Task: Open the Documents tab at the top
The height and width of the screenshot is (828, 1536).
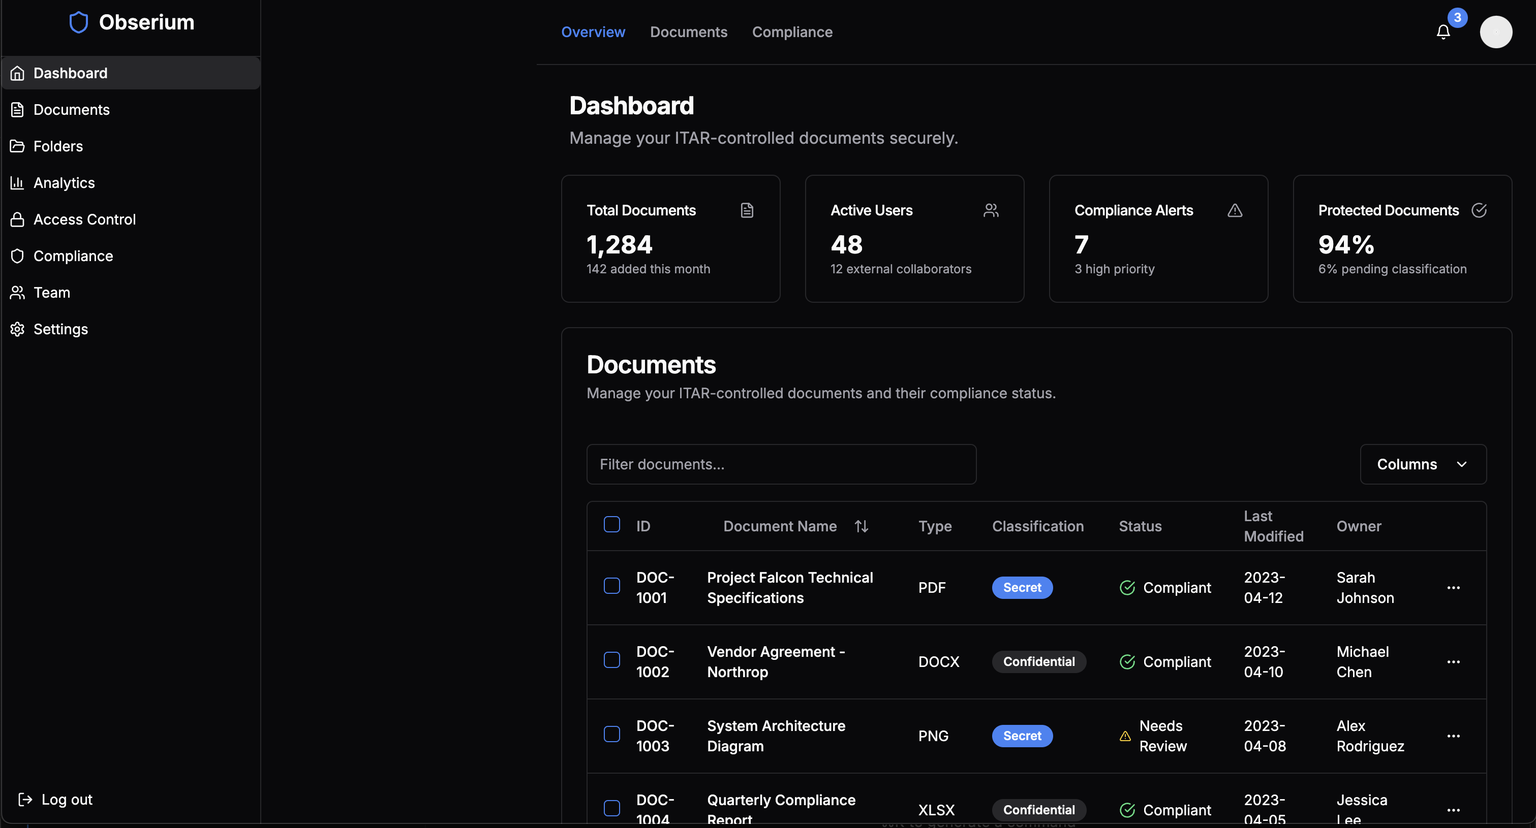Action: tap(689, 31)
